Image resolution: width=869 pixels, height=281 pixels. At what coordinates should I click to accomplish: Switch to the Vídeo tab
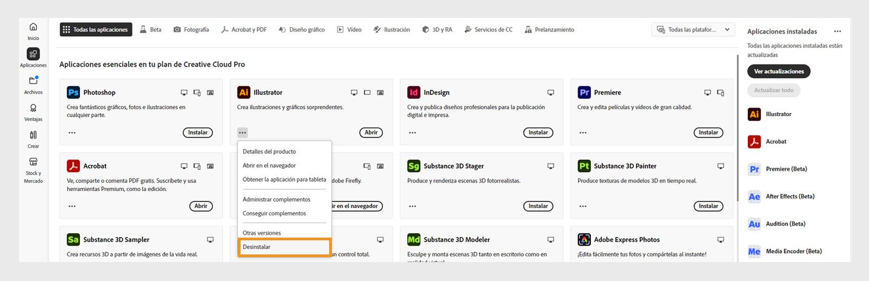click(349, 30)
